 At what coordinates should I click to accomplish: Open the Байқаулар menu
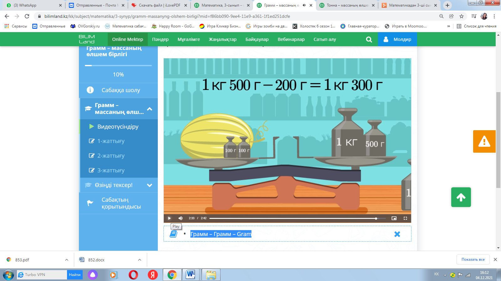(x=257, y=39)
